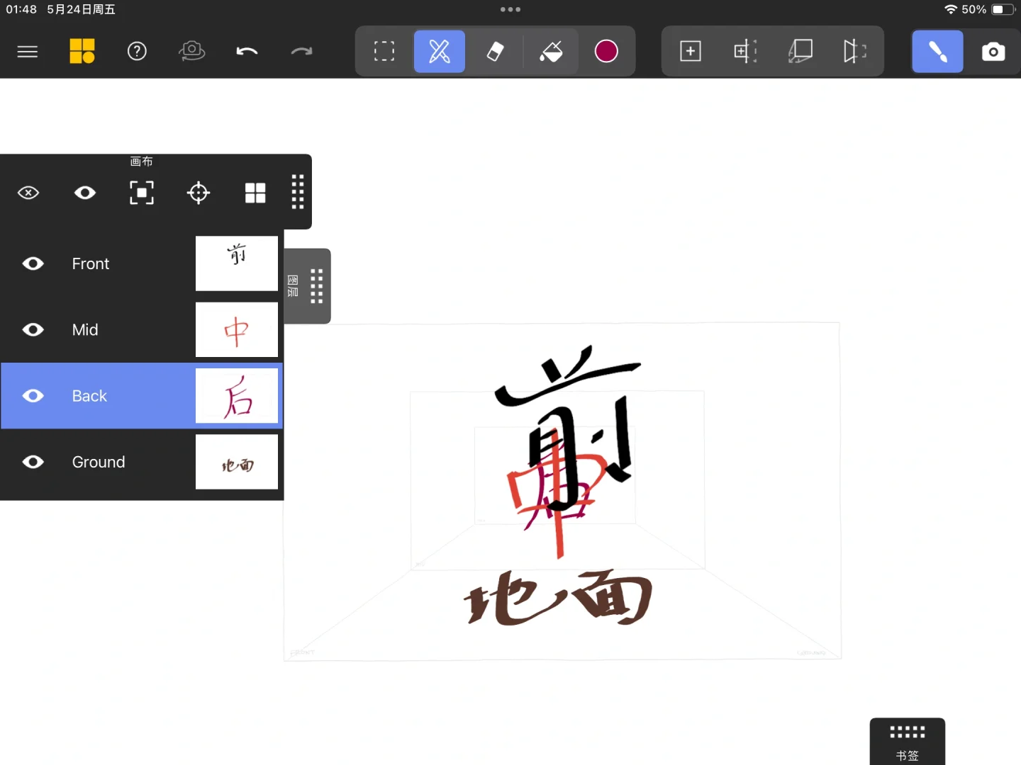Open the dark red color picker
The image size is (1021, 765).
606,51
